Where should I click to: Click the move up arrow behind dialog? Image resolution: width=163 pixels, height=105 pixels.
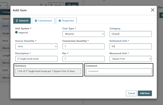tap(41, 5)
